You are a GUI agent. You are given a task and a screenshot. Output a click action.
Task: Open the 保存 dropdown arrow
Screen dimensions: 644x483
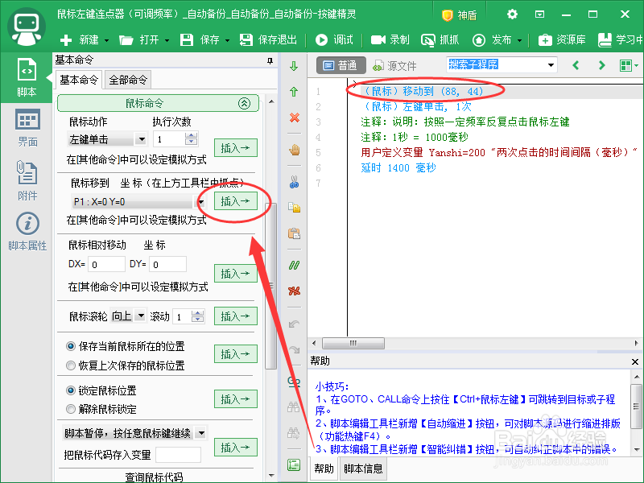[x=227, y=40]
